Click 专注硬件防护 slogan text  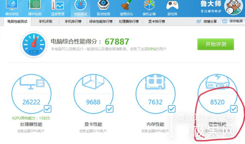(x=211, y=11)
